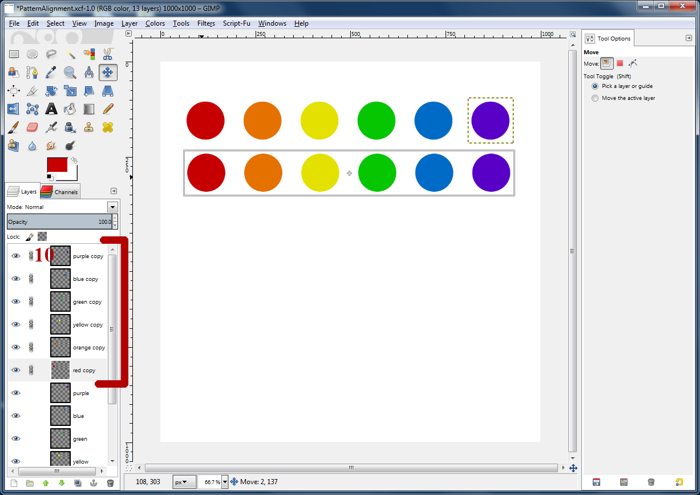
Task: Switch to the Channels tab
Action: tap(60, 191)
